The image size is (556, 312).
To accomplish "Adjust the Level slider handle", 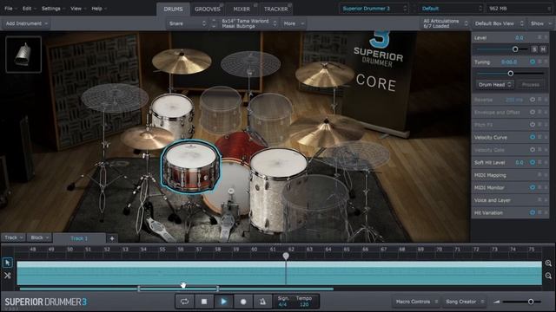I will click(x=515, y=49).
